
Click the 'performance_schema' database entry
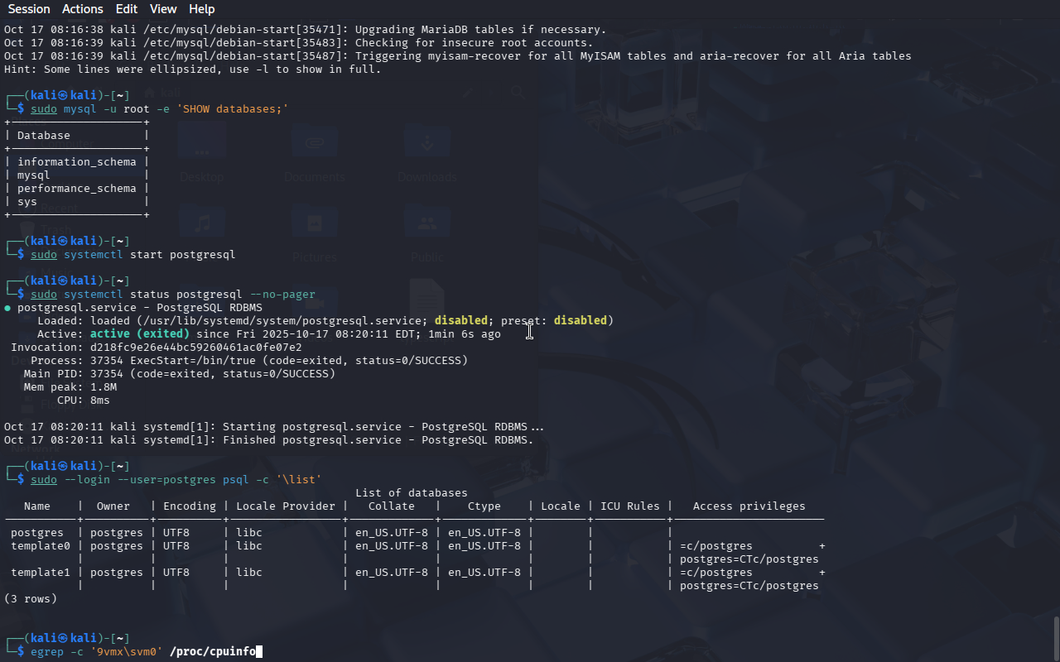click(76, 189)
